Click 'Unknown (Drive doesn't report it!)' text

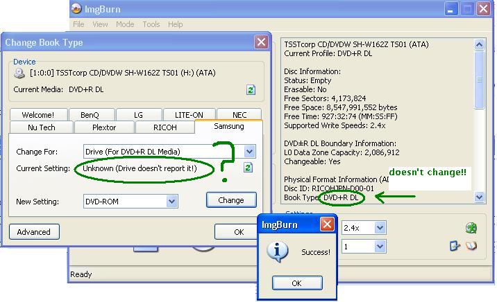click(140, 168)
